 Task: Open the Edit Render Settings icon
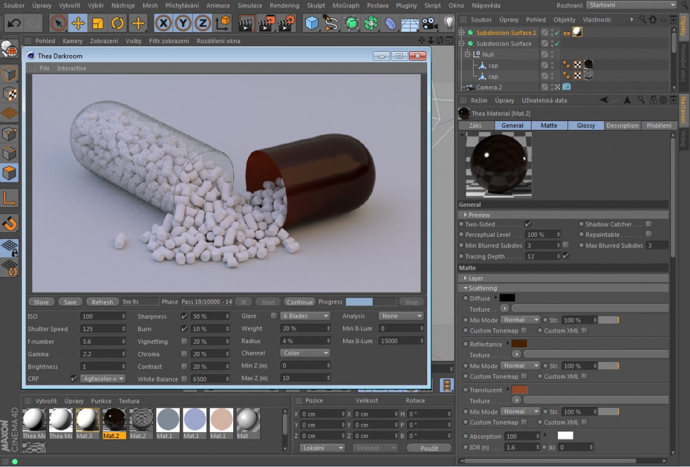(x=286, y=23)
